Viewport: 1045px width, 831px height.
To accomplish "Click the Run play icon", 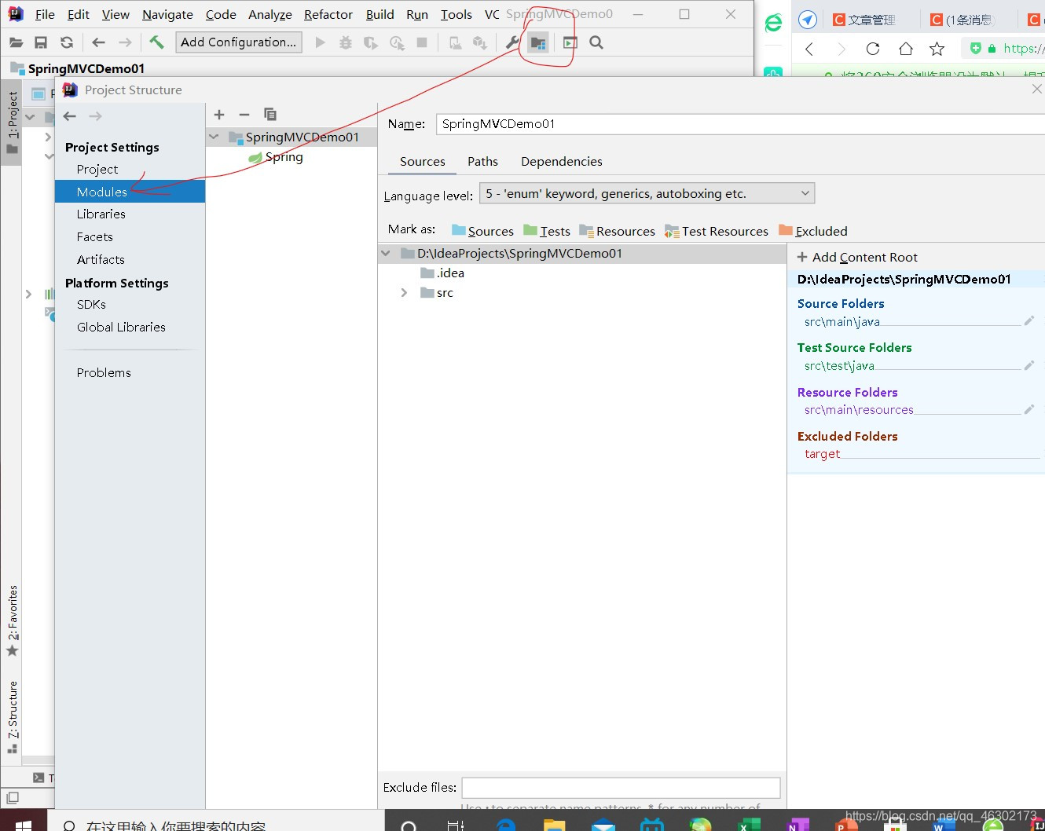I will tap(320, 42).
